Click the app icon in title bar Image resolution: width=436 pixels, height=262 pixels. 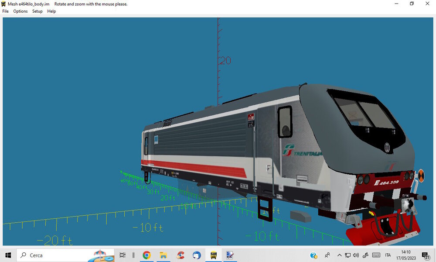click(3, 4)
